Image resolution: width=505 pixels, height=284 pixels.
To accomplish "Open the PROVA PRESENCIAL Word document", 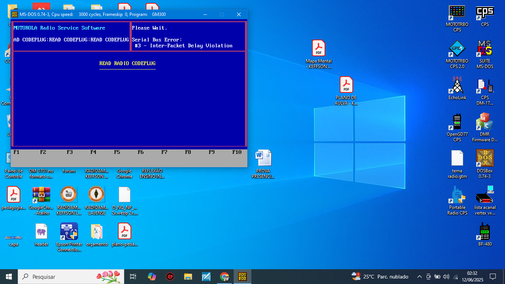I will 263,158.
